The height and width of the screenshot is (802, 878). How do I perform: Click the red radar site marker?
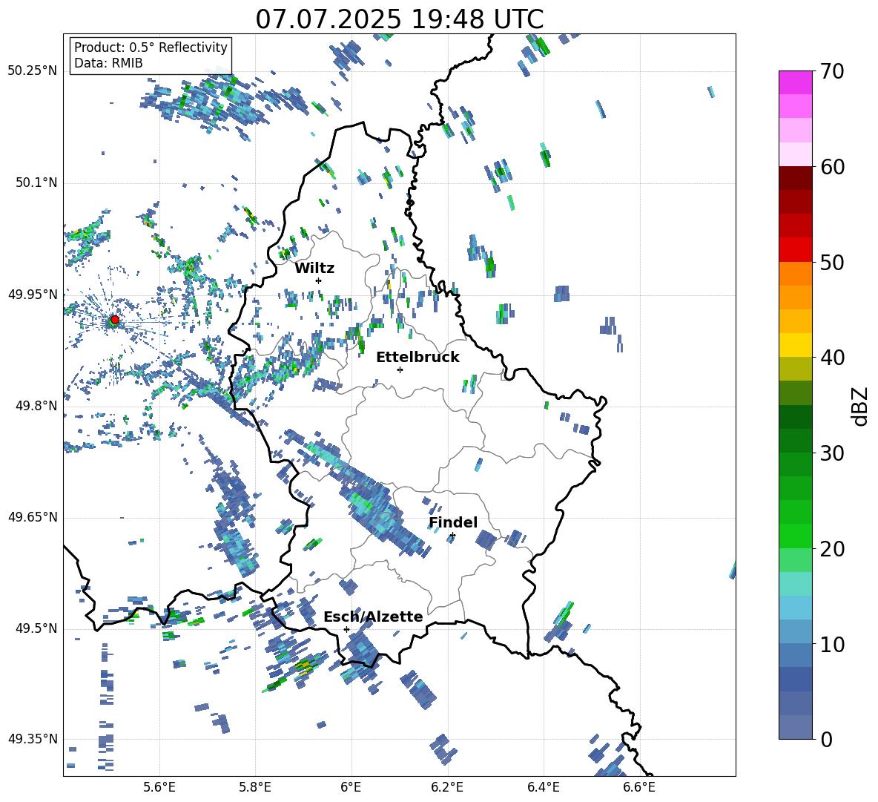point(115,320)
